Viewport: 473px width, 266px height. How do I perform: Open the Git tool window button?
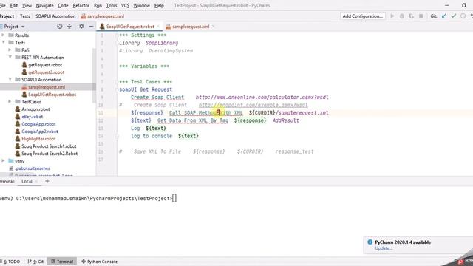[35, 262]
